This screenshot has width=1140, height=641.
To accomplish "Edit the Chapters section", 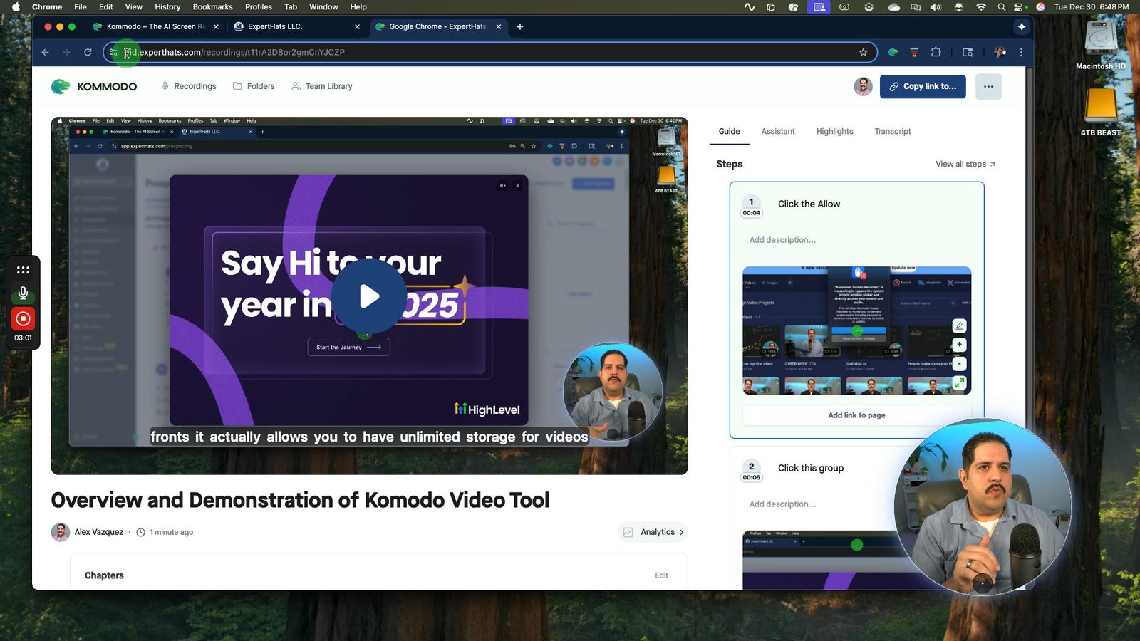I will (x=661, y=575).
